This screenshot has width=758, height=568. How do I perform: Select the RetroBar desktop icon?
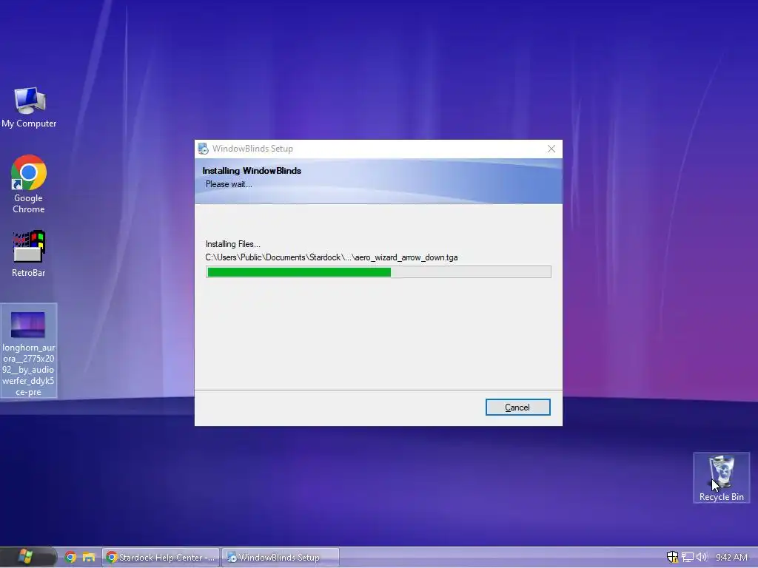29,254
